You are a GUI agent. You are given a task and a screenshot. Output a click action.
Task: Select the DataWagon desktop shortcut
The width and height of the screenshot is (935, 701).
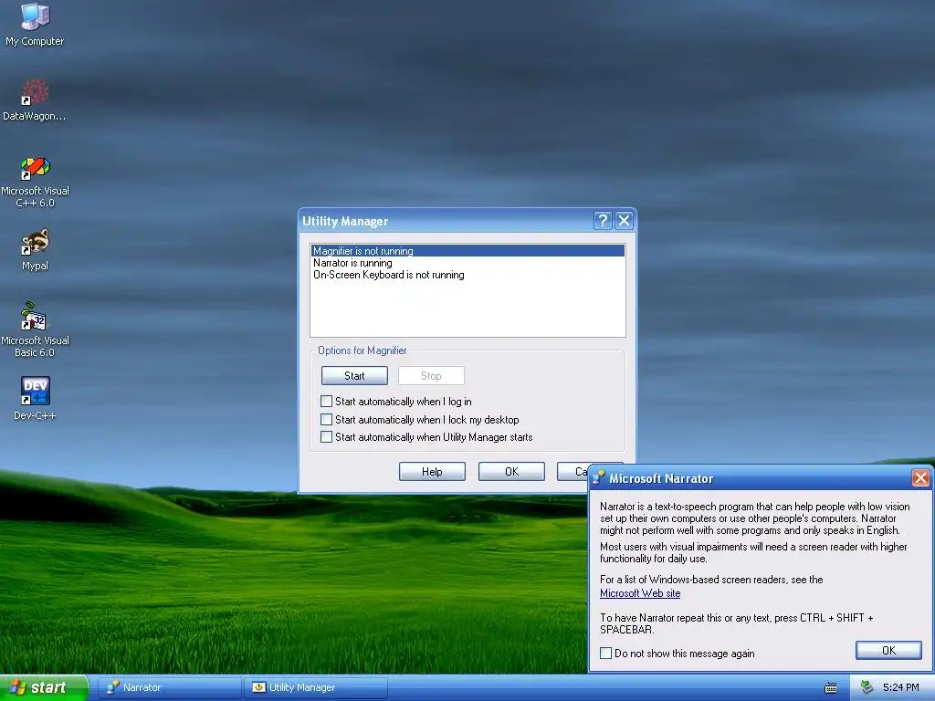pos(35,100)
